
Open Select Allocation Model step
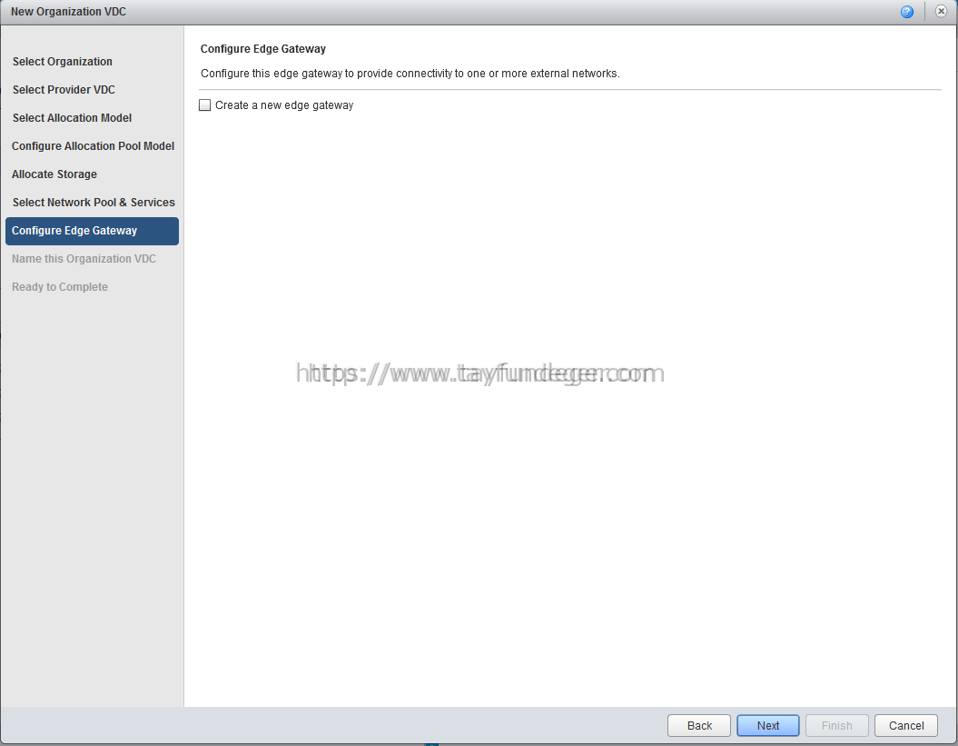click(x=72, y=118)
